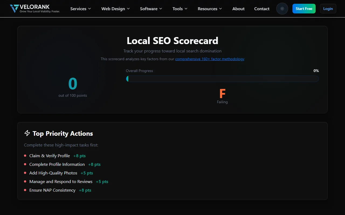Image resolution: width=345 pixels, height=215 pixels.
Task: Click the +8 pts next to Ensure NAP Consistency
Action: pyautogui.click(x=85, y=190)
